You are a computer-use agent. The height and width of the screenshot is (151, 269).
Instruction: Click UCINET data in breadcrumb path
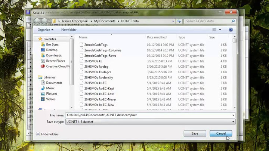(x=130, y=21)
